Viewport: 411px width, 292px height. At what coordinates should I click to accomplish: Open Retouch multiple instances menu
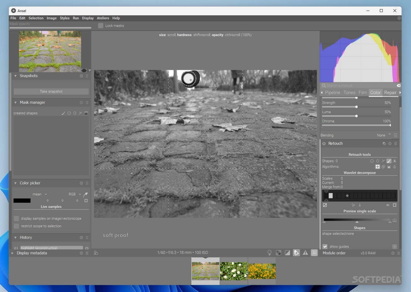click(x=384, y=143)
